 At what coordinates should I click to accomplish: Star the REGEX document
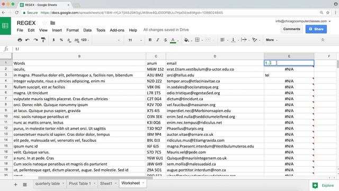click(x=44, y=23)
